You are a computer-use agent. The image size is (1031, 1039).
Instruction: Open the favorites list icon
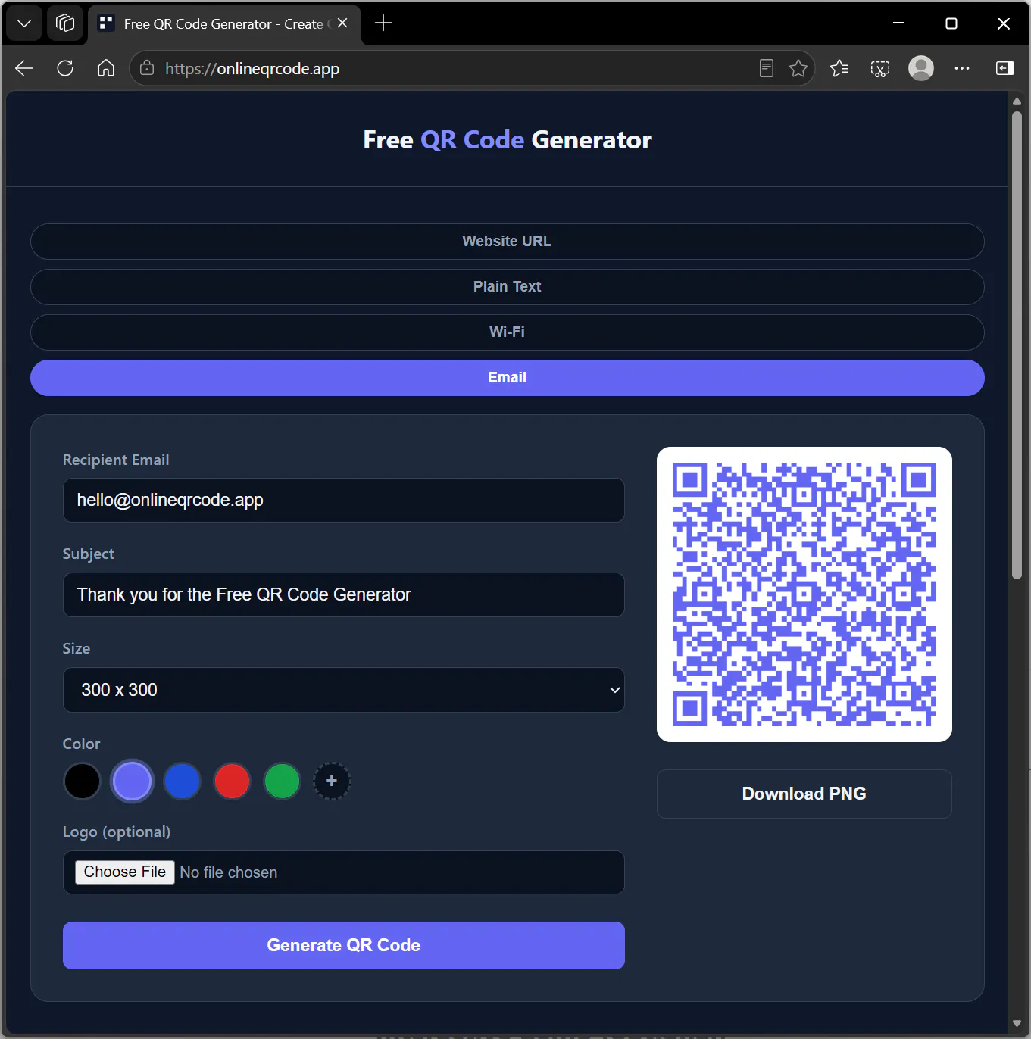(839, 68)
